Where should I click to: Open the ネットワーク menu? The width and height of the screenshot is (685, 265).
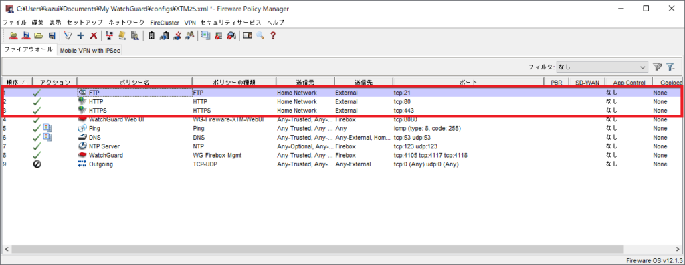pos(126,22)
